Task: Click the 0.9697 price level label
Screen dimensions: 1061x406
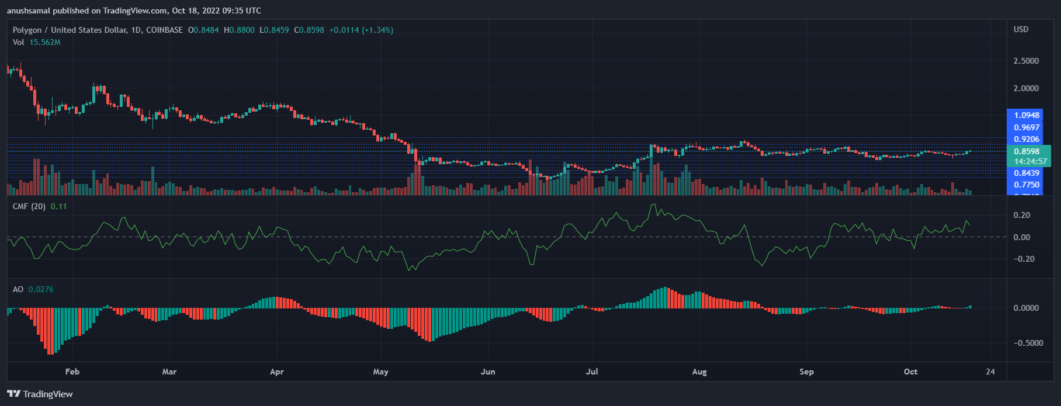Action: (1027, 127)
